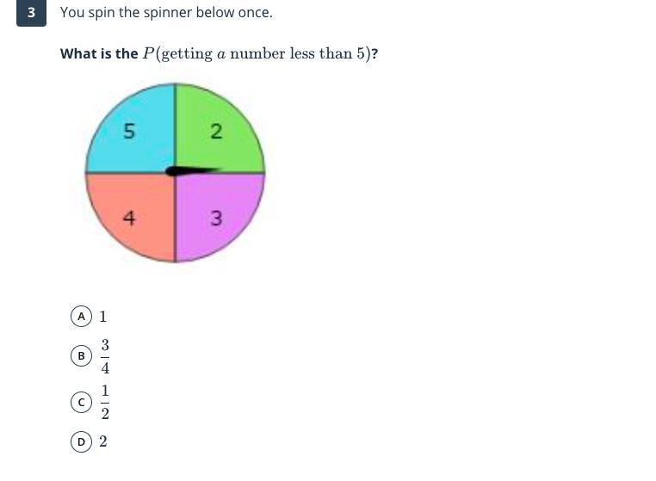Screen dimensions: 656x481
Task: Click the fraction 3/4 answer text
Action: click(x=105, y=356)
